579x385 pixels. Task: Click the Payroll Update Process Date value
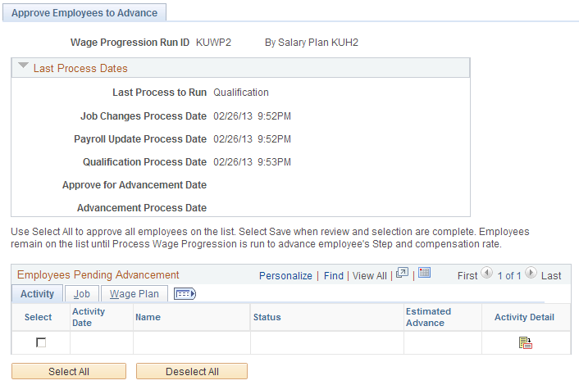[252, 139]
